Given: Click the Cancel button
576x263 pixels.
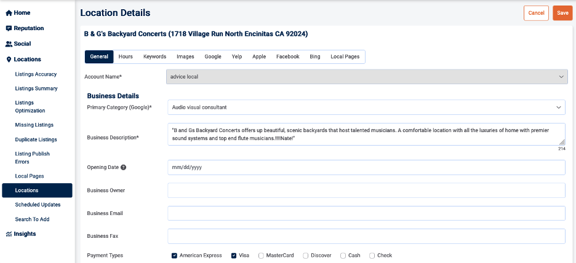Looking at the screenshot, I should point(536,13).
